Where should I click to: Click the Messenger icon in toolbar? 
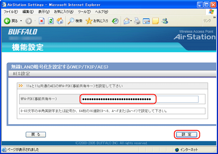(164, 21)
